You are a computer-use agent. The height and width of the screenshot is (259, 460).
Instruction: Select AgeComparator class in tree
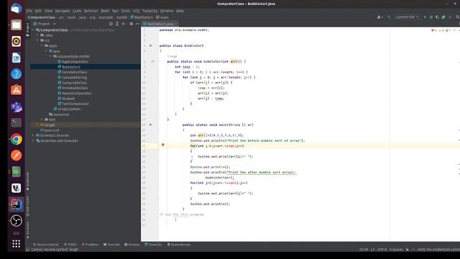75,62
